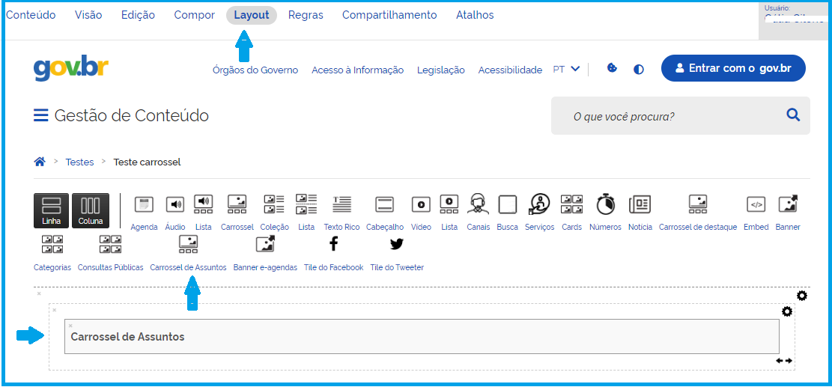This screenshot has width=832, height=387.
Task: Open cookie preferences icon
Action: [x=612, y=68]
